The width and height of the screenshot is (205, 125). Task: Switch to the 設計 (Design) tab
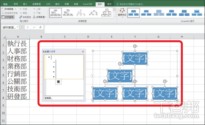point(100,4)
